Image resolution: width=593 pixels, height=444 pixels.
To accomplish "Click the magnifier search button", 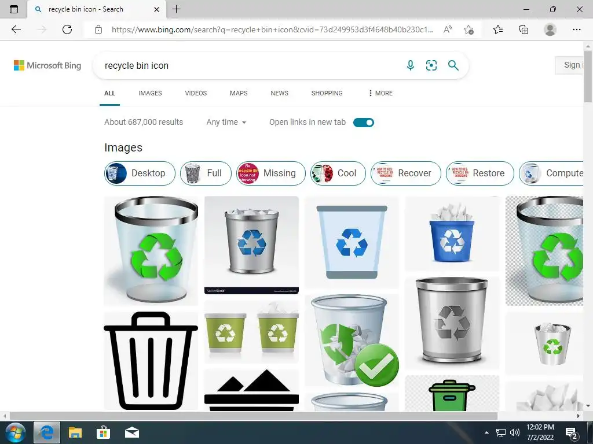I will point(453,65).
